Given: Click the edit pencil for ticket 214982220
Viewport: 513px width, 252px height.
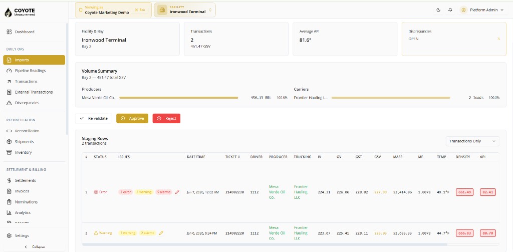Looking at the screenshot, I should 161,233.
